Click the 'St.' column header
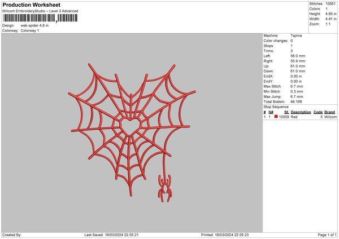 (x=286, y=112)
